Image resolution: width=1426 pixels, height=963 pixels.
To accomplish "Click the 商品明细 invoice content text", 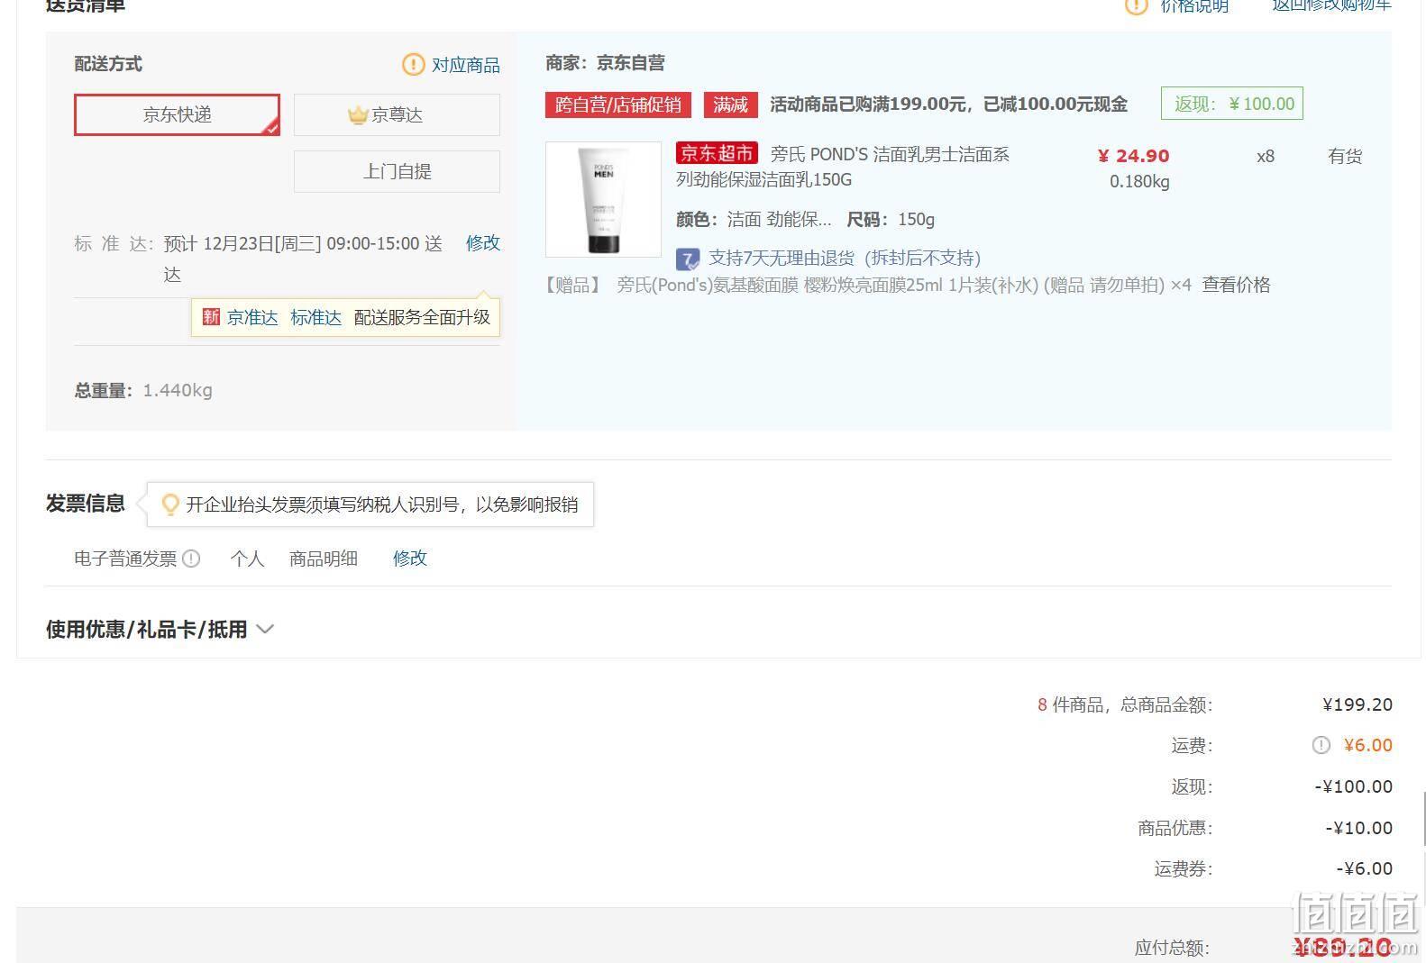I will pyautogui.click(x=323, y=559).
